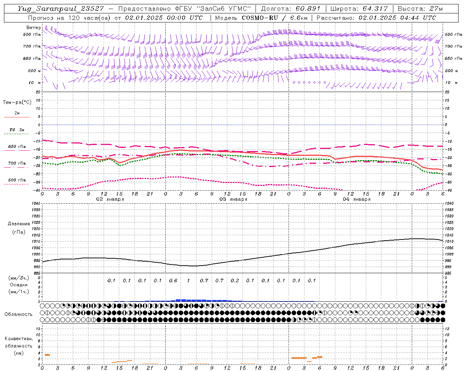Click the 'Давление' pressure panel label
This screenshot has width=464, height=371.
pos(19,224)
